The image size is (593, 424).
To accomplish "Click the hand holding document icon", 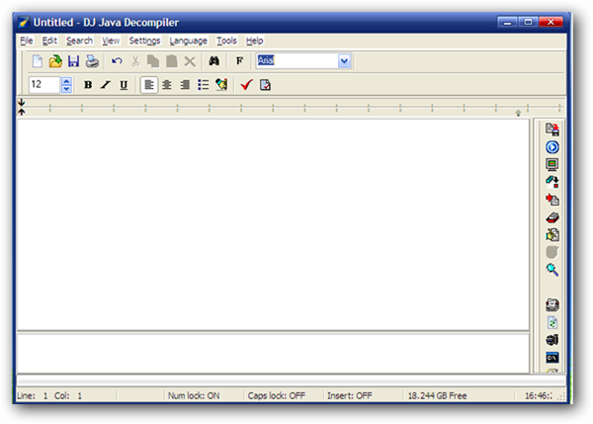I will 552,235.
